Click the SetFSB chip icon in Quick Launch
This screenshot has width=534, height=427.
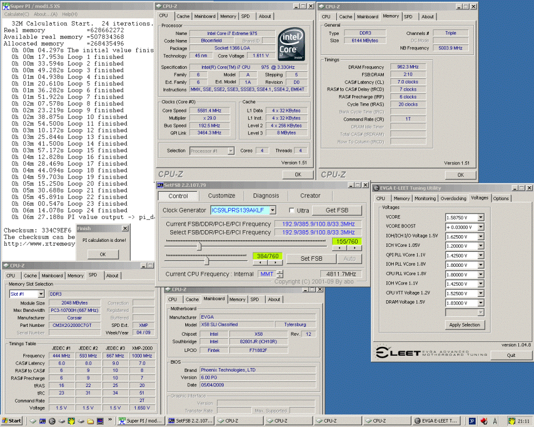pos(43,421)
